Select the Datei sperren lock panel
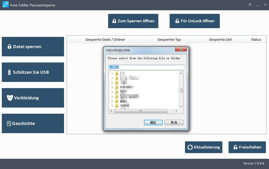This screenshot has height=169, width=269. pos(33,47)
